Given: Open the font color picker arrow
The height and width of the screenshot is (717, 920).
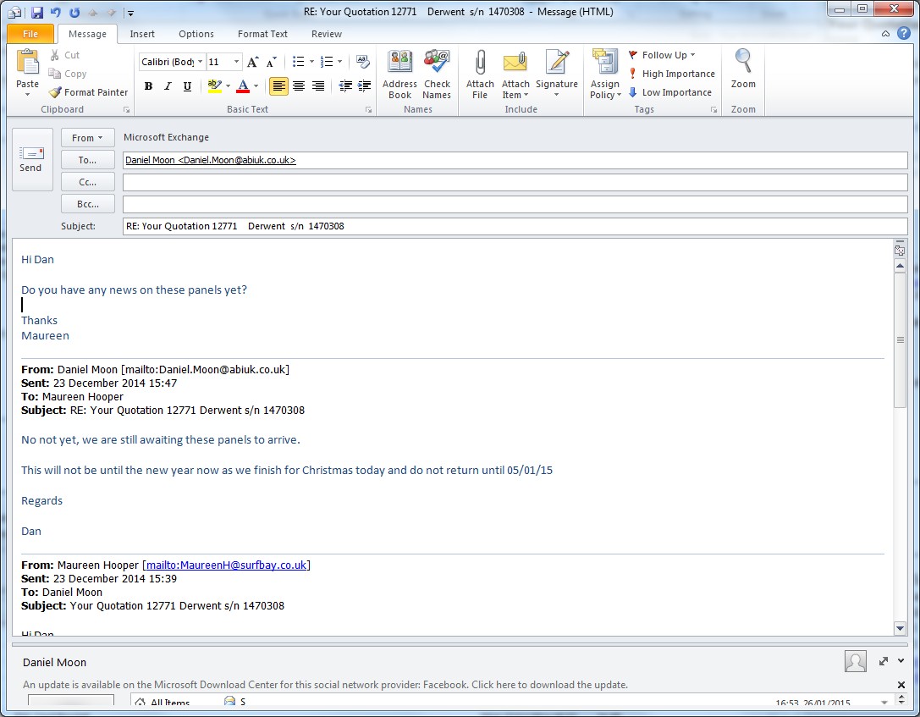Looking at the screenshot, I should pos(257,86).
